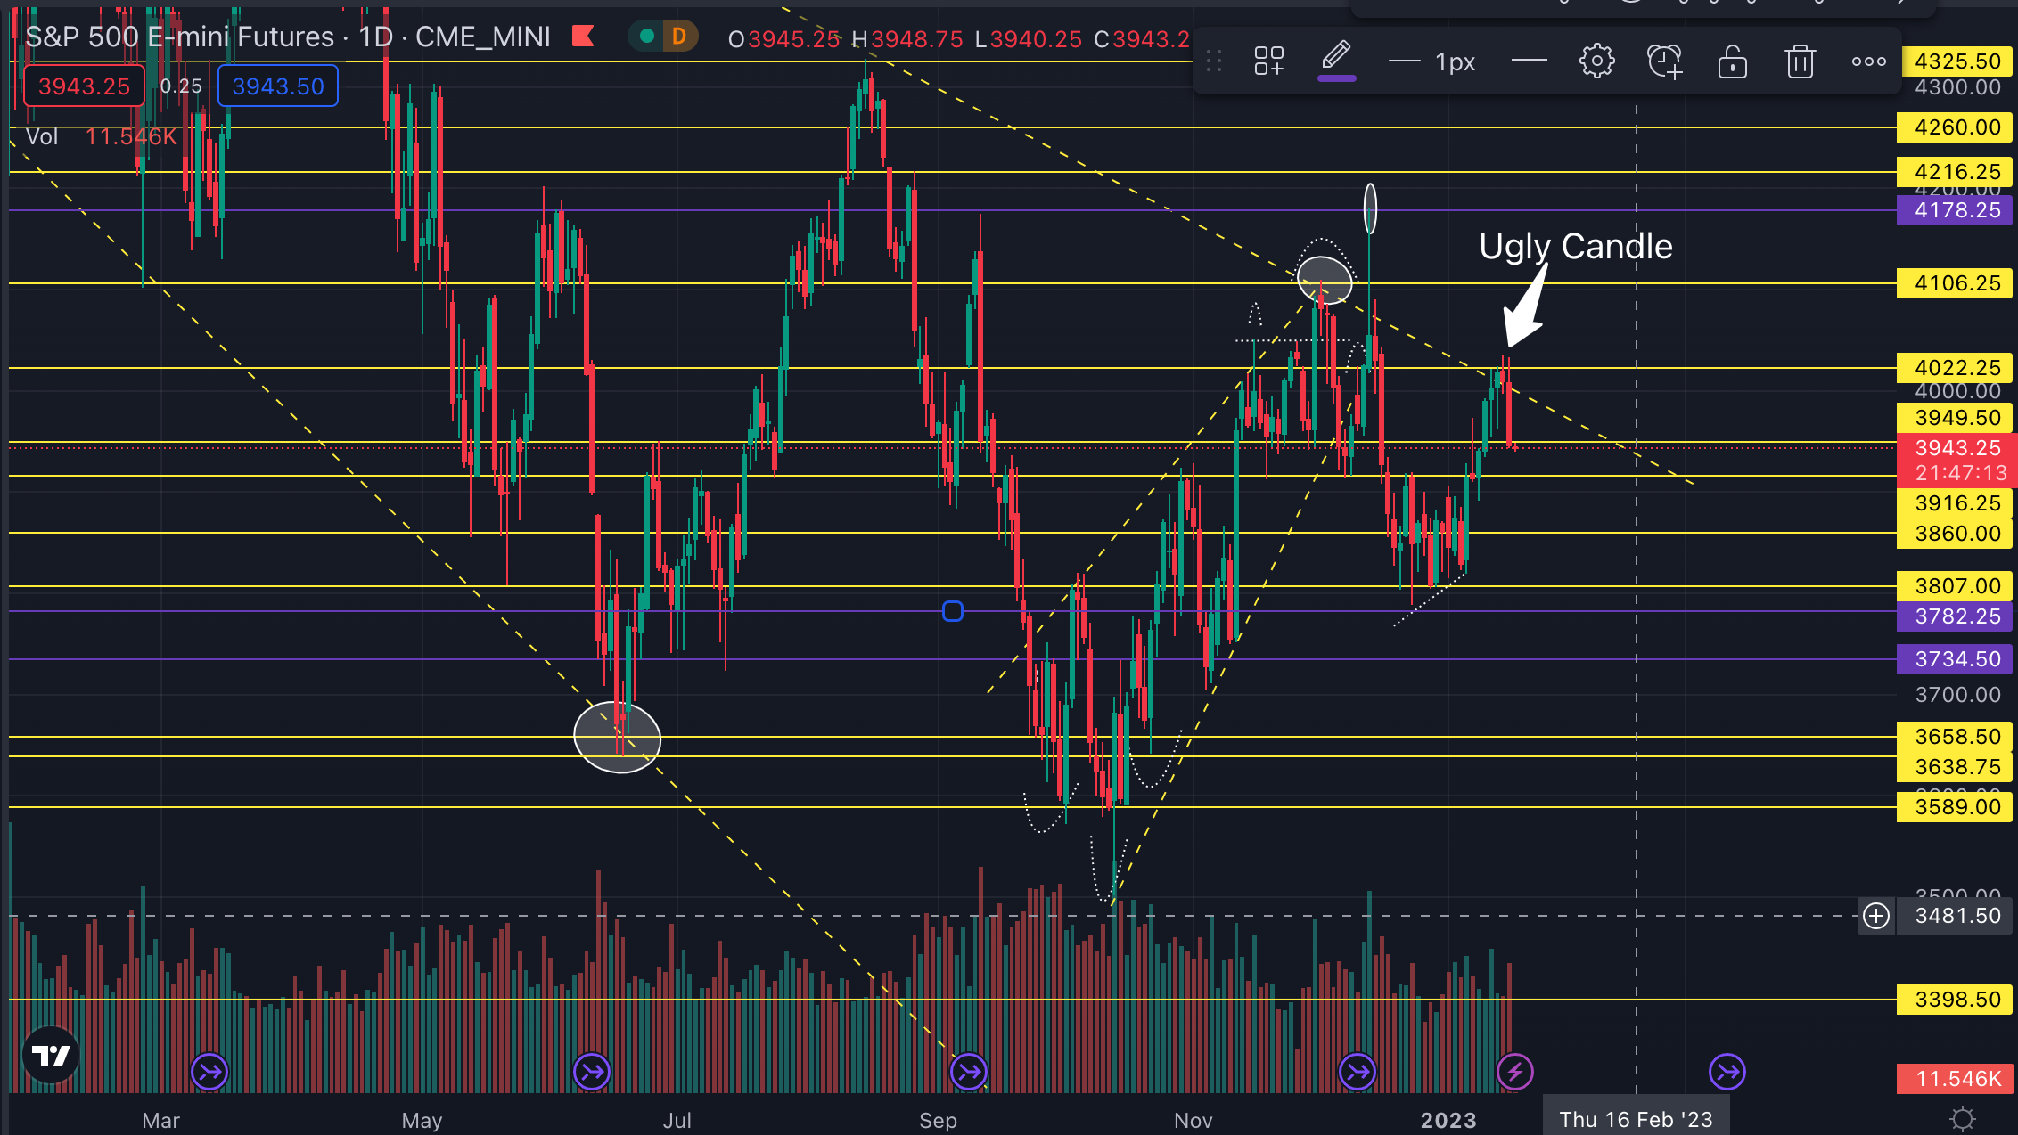2018x1135 pixels.
Task: Click the high value H3948.75
Action: pos(907,39)
